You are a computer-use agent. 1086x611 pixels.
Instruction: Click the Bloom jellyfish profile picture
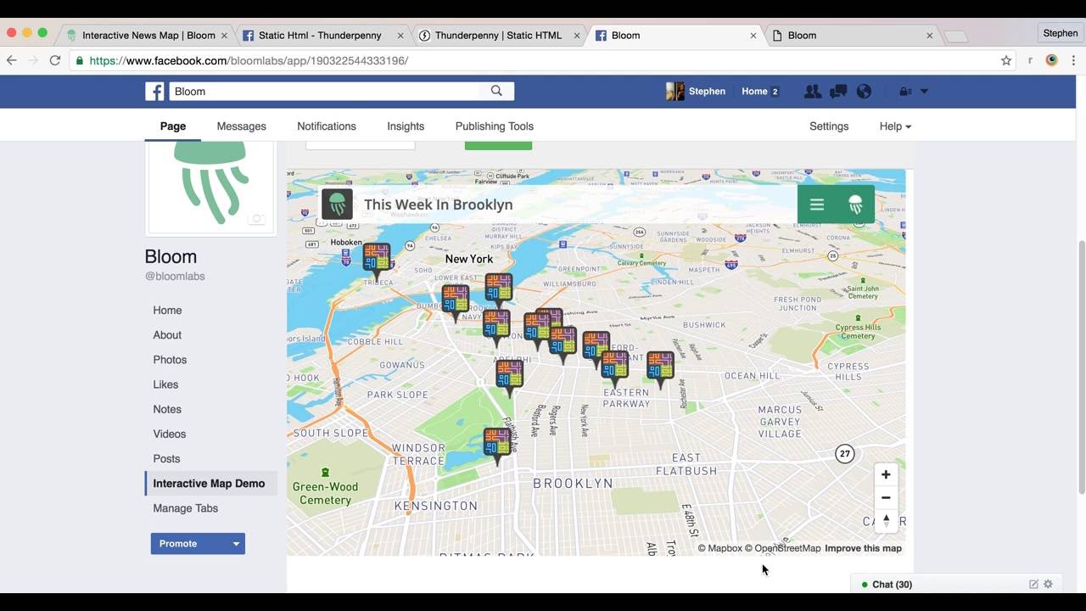(x=210, y=187)
